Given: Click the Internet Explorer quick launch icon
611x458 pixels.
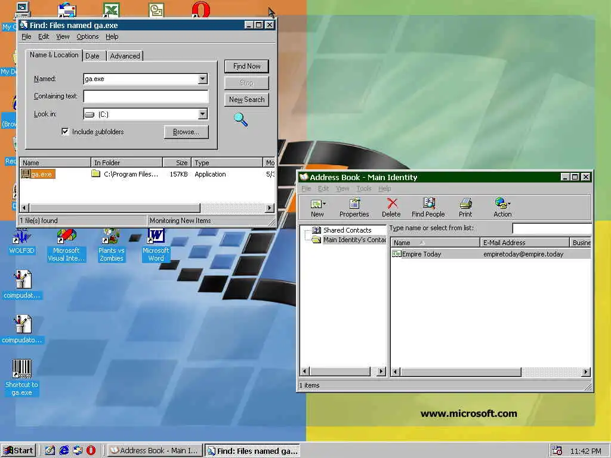Looking at the screenshot, I should coord(64,450).
